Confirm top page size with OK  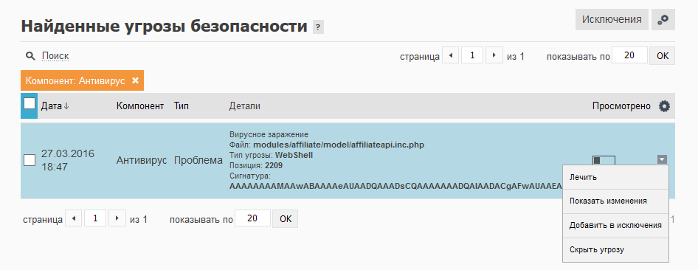click(663, 56)
